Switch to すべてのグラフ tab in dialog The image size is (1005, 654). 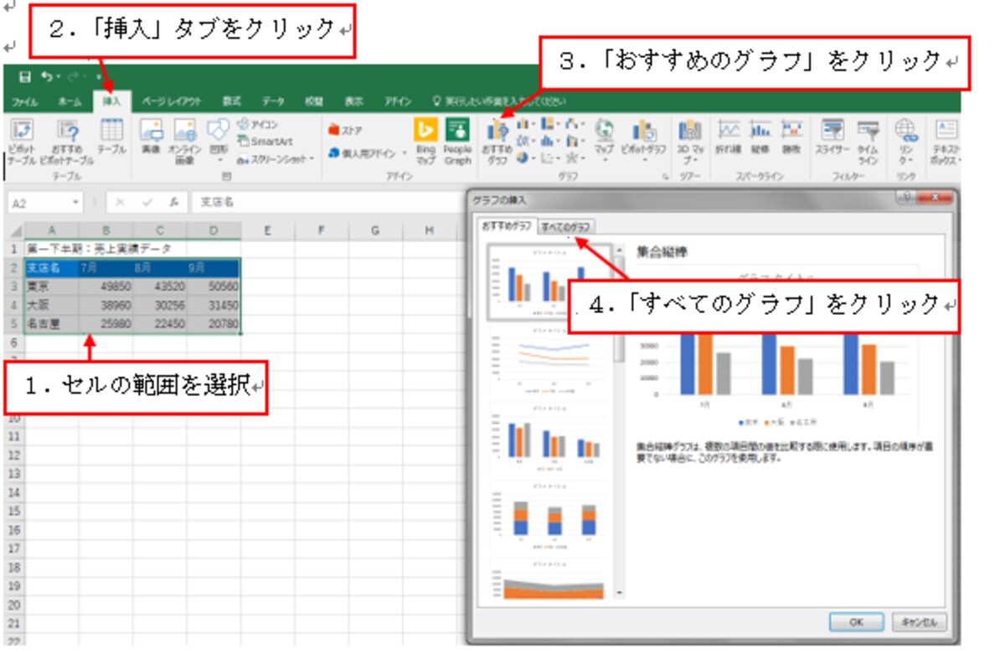pyautogui.click(x=566, y=227)
